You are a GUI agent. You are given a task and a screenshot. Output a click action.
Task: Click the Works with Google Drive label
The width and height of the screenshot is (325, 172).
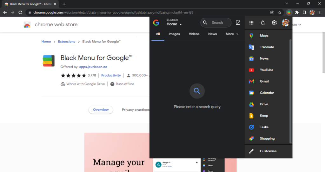[83, 84]
